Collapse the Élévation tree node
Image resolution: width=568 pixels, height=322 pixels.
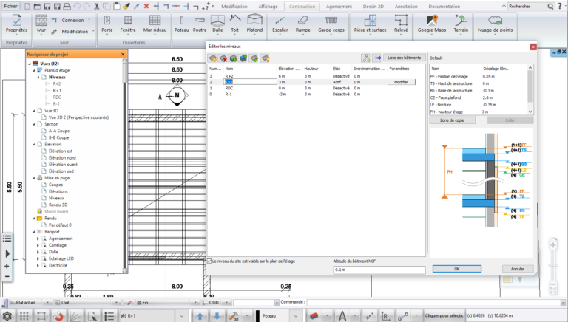tap(34, 144)
